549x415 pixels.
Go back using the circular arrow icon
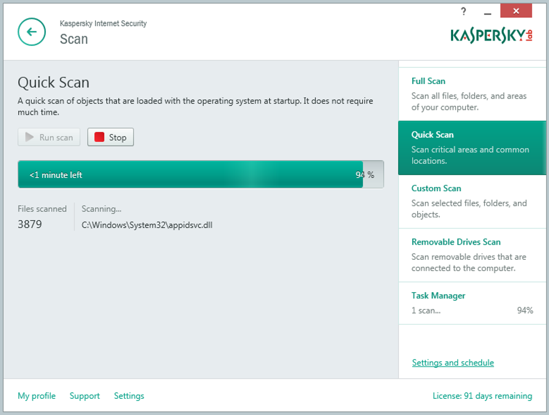pyautogui.click(x=32, y=32)
